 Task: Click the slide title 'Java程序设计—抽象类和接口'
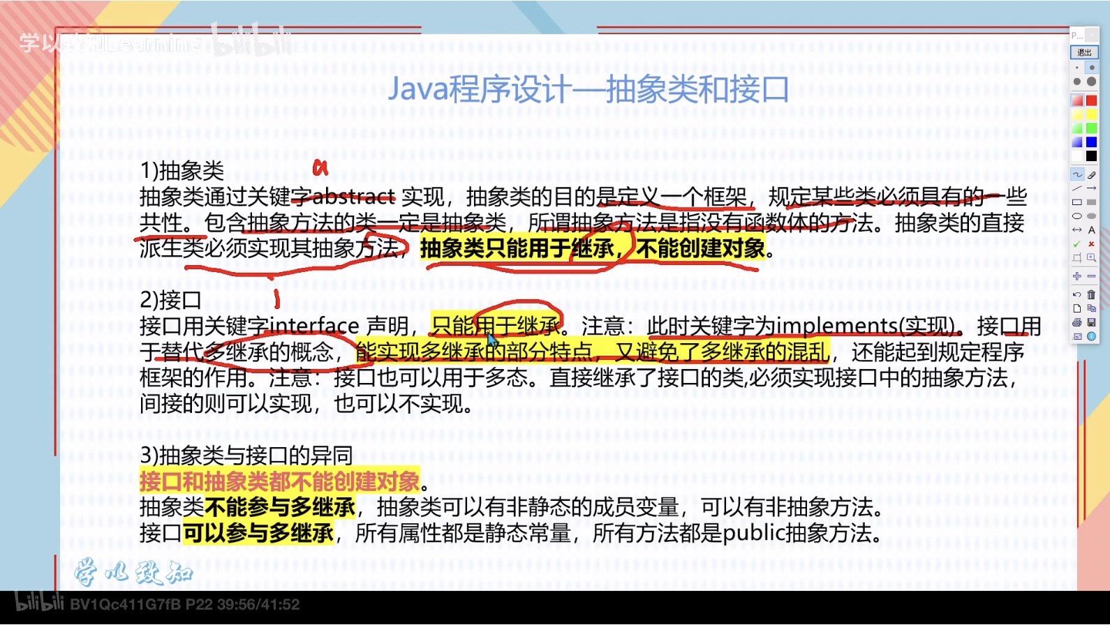click(588, 89)
